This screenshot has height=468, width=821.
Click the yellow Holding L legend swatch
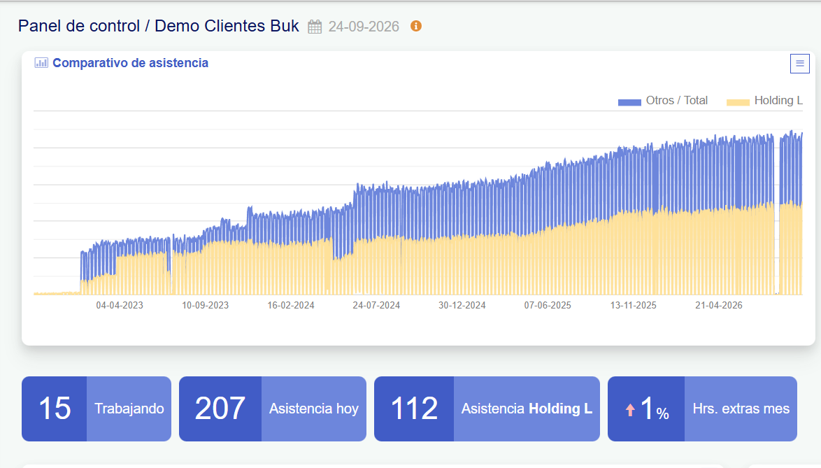(738, 102)
